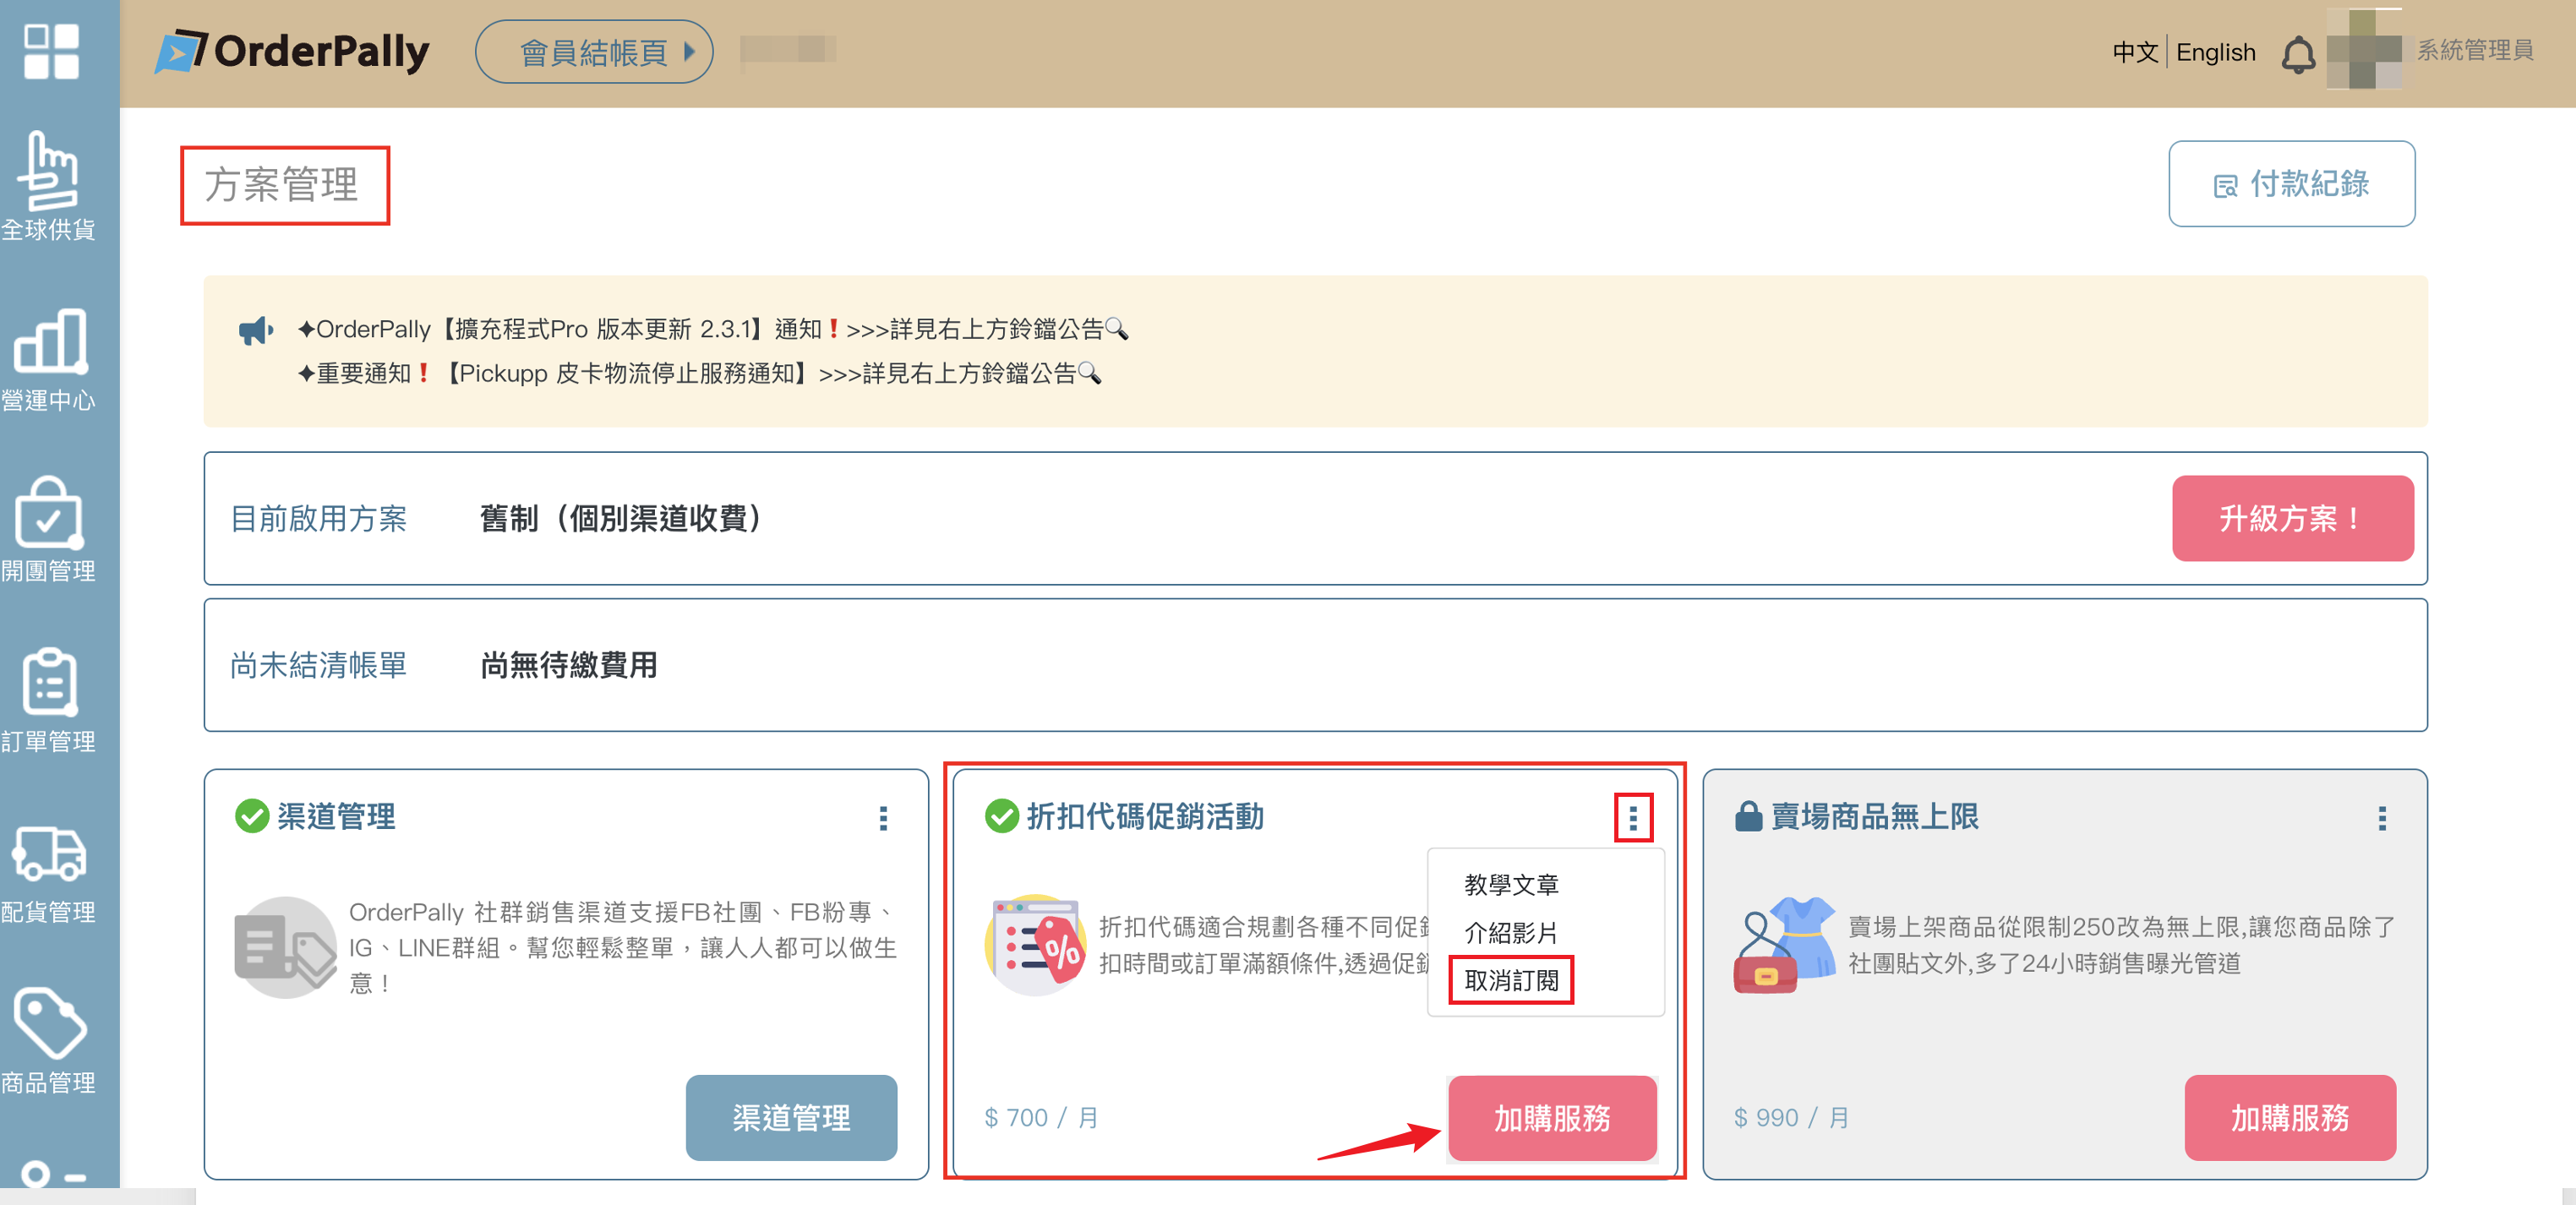Click the 折扣代碼促銷活動 card title
The width and height of the screenshot is (2576, 1205).
pyautogui.click(x=1145, y=816)
